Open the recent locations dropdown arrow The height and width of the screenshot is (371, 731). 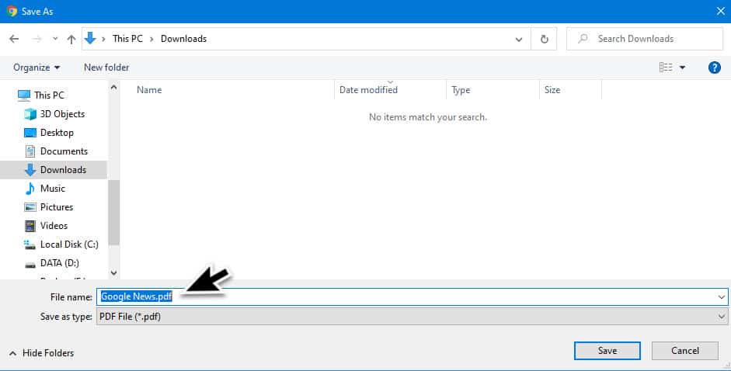click(55, 39)
